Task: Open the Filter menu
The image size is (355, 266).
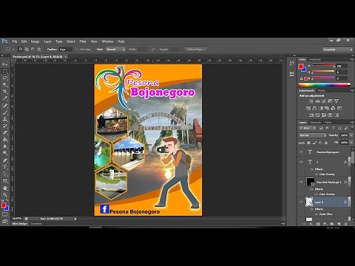Action: (x=83, y=41)
